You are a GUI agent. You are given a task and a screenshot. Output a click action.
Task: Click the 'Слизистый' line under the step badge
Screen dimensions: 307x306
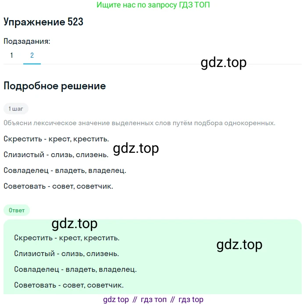(x=56, y=155)
